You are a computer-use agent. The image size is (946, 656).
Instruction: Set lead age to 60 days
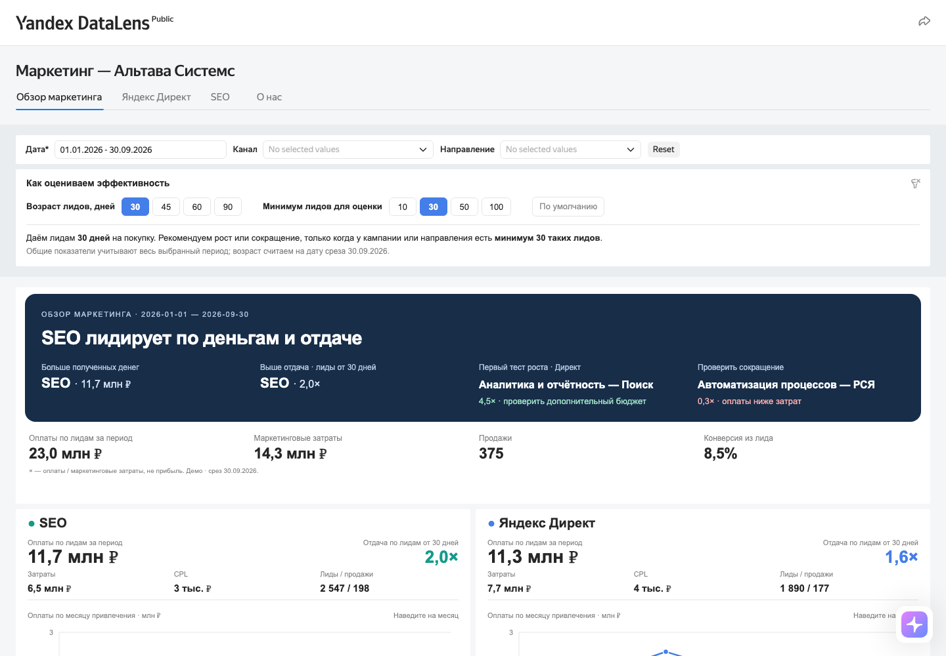click(197, 207)
